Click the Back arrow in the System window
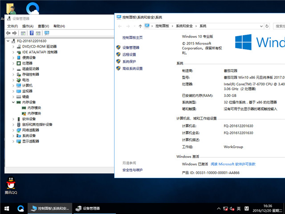The width and height of the screenshot is (285, 214). [120, 26]
